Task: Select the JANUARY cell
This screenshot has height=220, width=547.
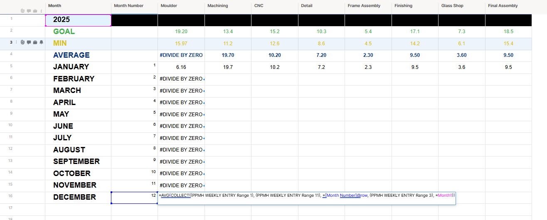Action: point(78,67)
